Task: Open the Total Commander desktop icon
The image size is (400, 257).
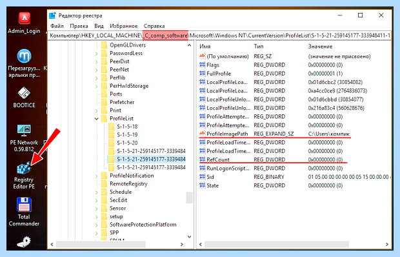Action: 24,212
